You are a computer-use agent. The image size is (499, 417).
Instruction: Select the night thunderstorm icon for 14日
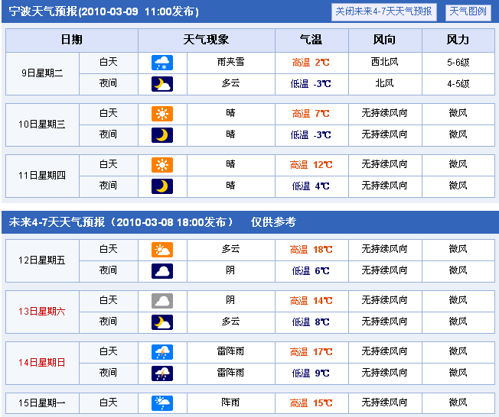click(162, 373)
